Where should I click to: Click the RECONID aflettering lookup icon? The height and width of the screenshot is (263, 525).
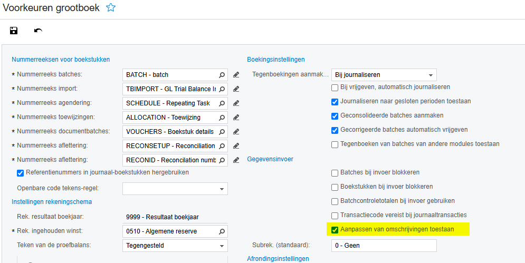coord(222,160)
